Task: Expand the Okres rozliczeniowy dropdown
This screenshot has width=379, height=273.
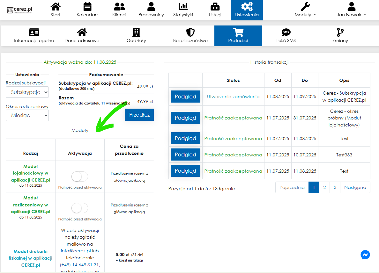Action: point(27,115)
